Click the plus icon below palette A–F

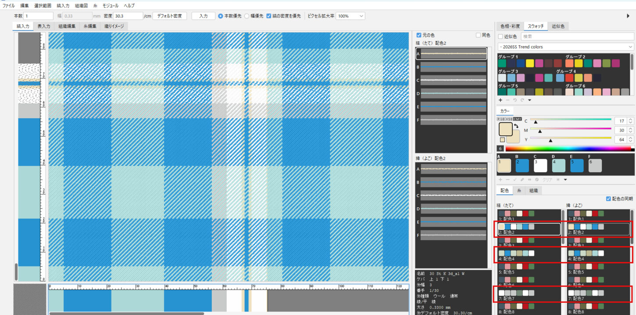500,180
